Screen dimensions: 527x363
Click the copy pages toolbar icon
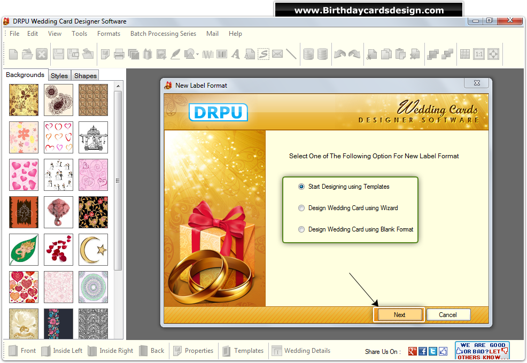386,54
